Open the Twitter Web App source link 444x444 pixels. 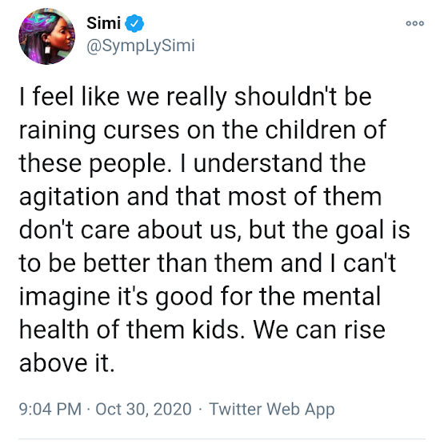coord(271,410)
